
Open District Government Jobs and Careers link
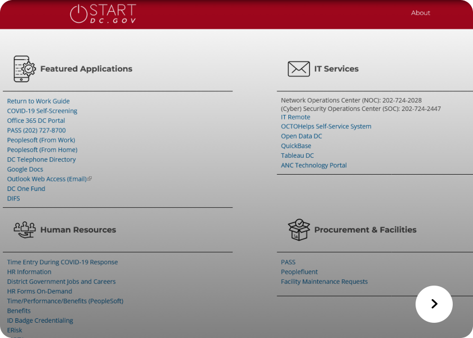pyautogui.click(x=61, y=282)
